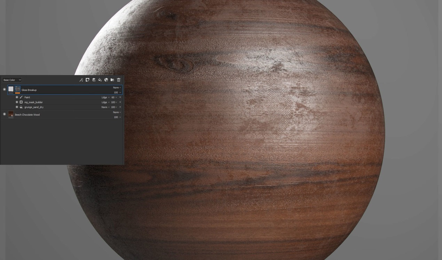
Task: Select the Gloss Breakup mask thumbnail
Action: coord(17,89)
